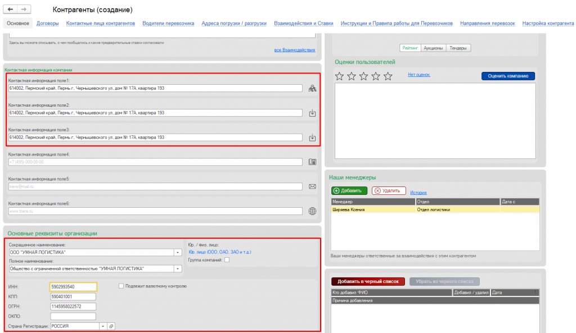Click the globe icon beside contact field 6
Screen dimensions: 576x333
click(x=312, y=211)
